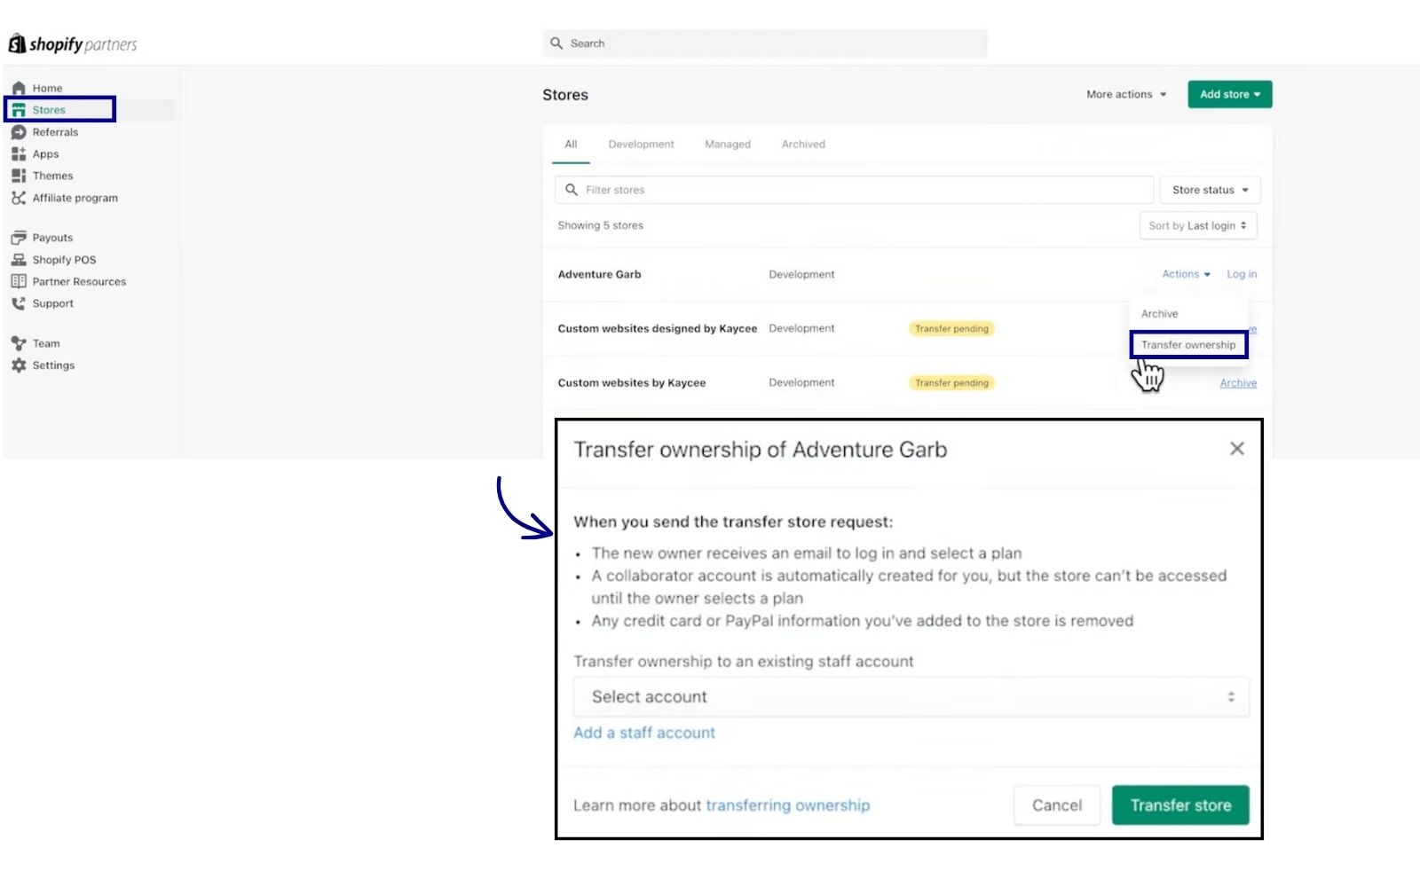This screenshot has height=887, width=1420.
Task: Open the Referrals section
Action: click(x=55, y=131)
